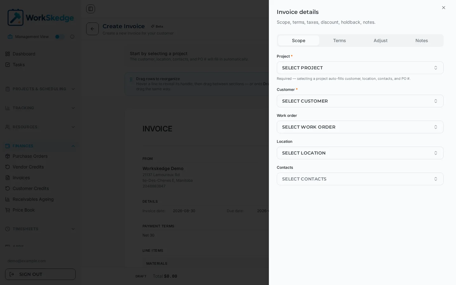Click the Customer Credits refresh icon

[8, 188]
